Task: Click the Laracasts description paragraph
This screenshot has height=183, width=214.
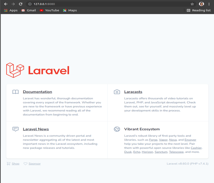Action: 160,104
